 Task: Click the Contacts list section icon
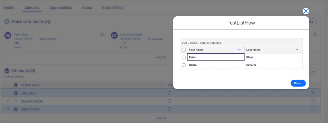tap(7, 71)
